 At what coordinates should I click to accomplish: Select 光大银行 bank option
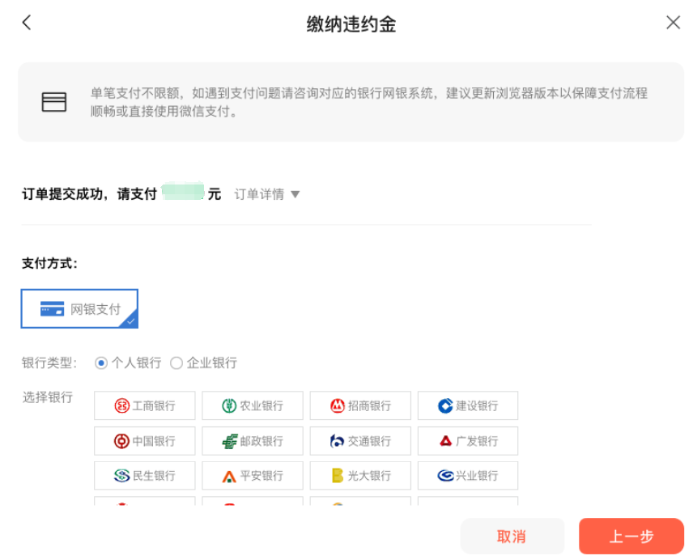coord(360,476)
